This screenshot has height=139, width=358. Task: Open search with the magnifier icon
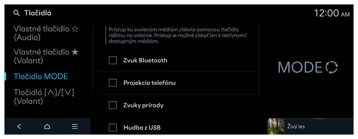17,13
